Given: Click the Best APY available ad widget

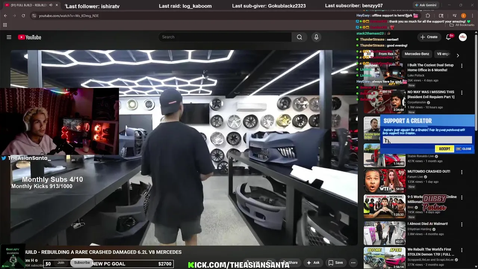Looking at the screenshot, I should click(x=13, y=256).
